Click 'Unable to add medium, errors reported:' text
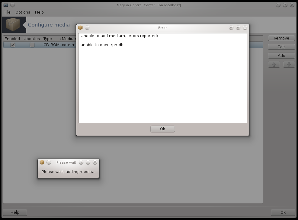 119,36
